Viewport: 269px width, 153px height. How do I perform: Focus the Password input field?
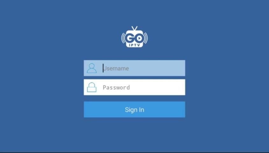pos(134,87)
